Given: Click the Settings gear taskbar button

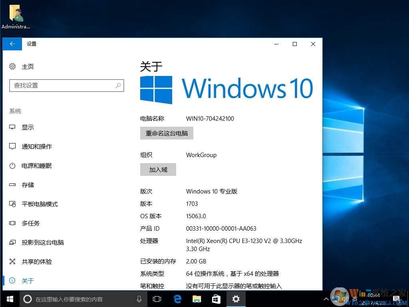Looking at the screenshot, I should click(236, 299).
